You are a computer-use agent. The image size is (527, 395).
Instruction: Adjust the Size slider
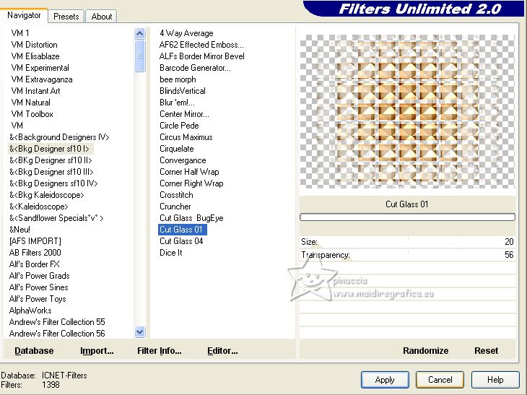click(407, 242)
